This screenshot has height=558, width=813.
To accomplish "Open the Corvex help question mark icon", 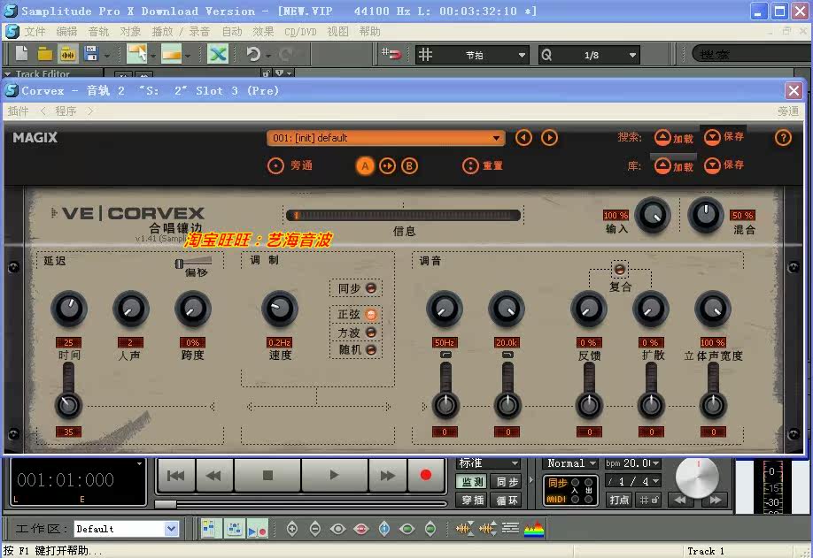I will [x=783, y=138].
